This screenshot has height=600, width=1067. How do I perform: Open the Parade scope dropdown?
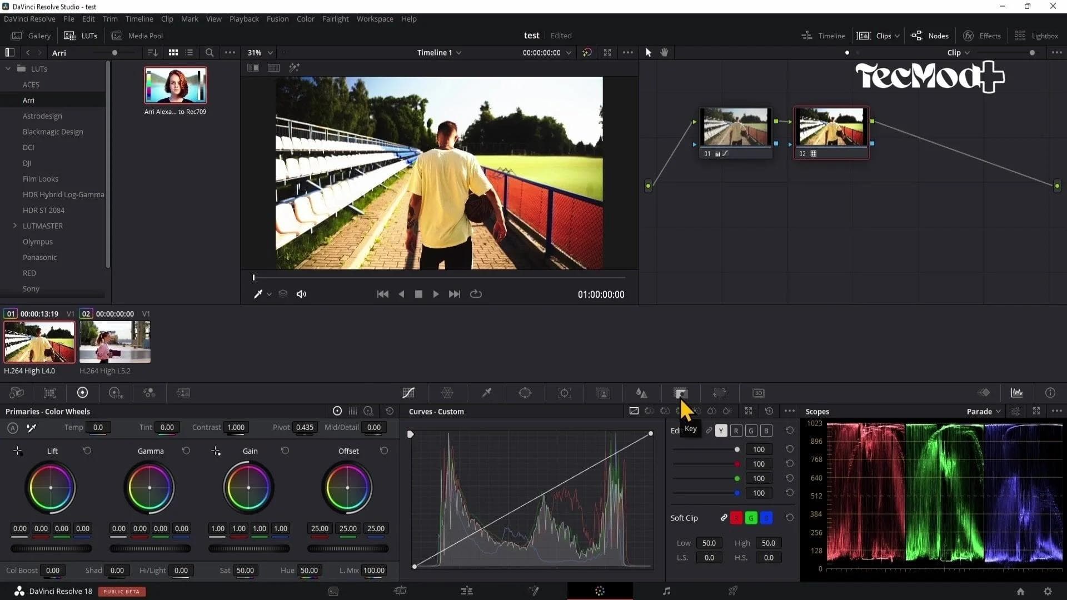coord(983,411)
